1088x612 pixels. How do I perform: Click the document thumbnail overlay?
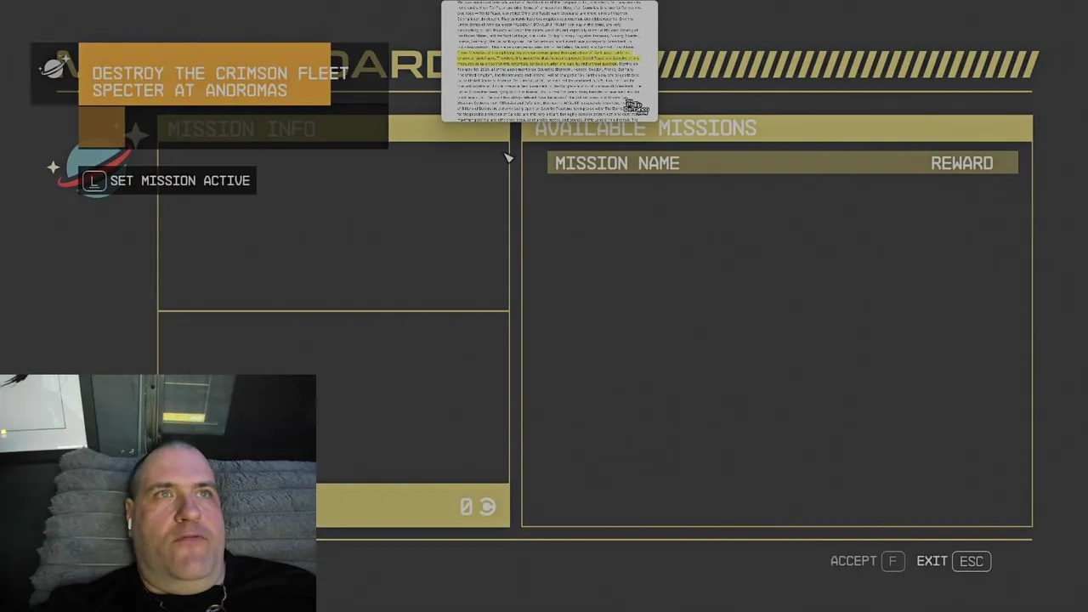tap(549, 60)
